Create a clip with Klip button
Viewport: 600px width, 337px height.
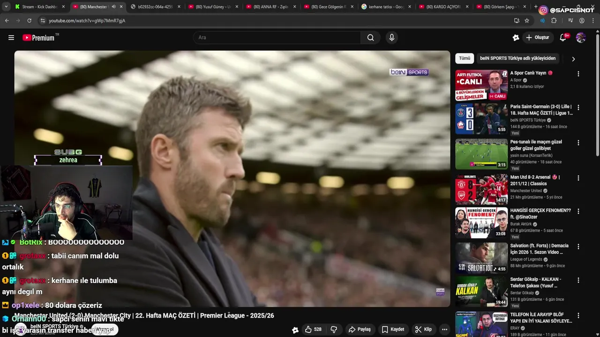pos(423,330)
